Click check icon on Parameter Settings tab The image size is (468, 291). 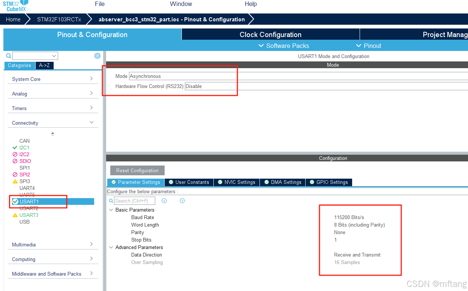pyautogui.click(x=113, y=182)
